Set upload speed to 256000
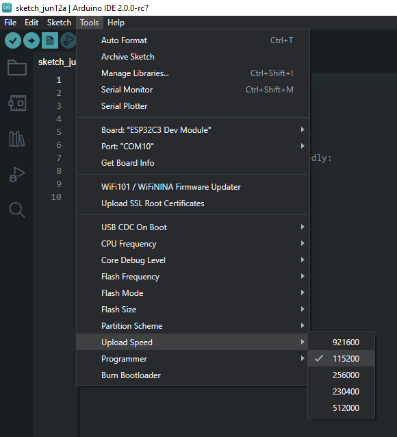 [342, 375]
